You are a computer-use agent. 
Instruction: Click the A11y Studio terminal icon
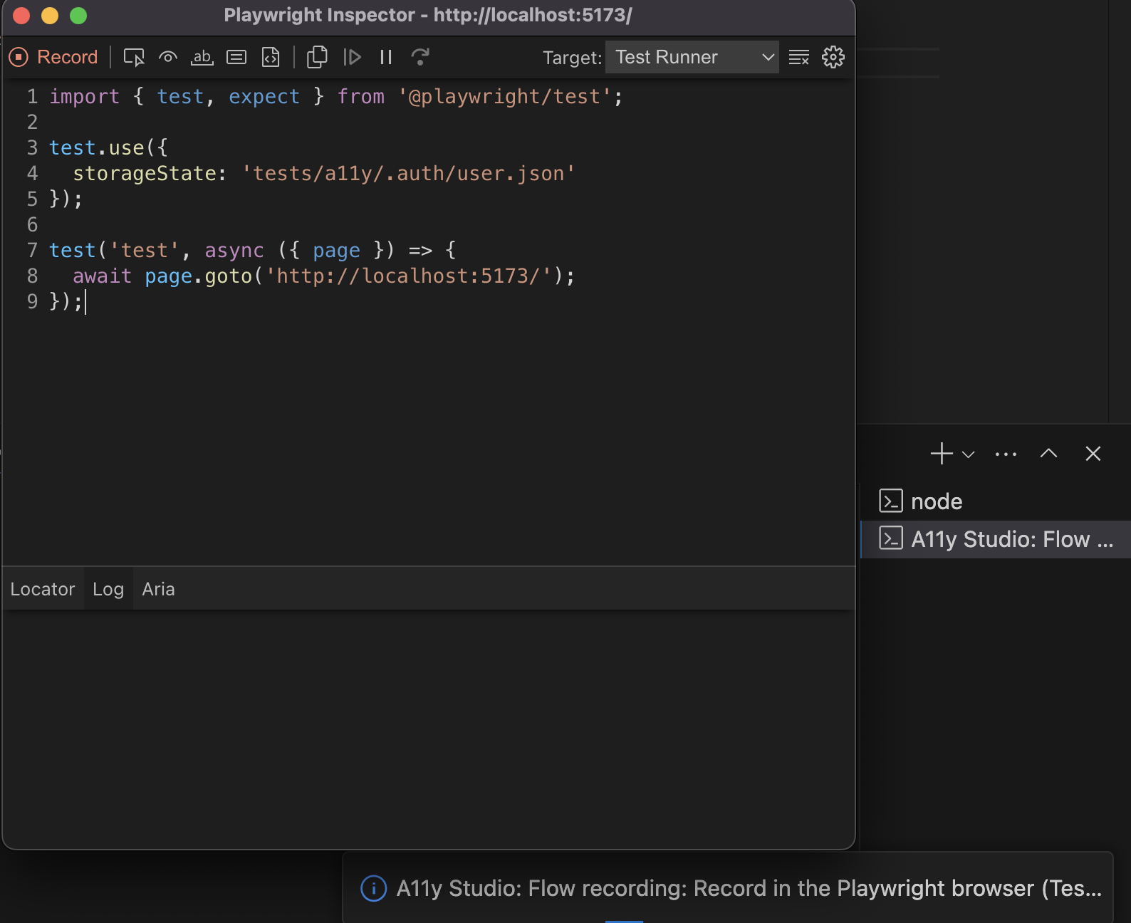[x=891, y=538]
